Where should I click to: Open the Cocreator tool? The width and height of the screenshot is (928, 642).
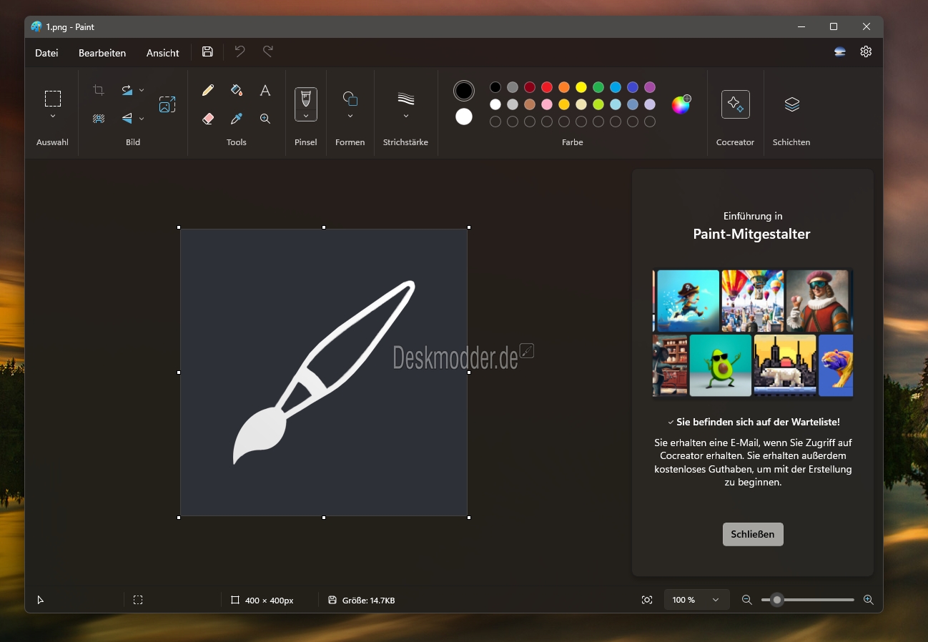[736, 104]
